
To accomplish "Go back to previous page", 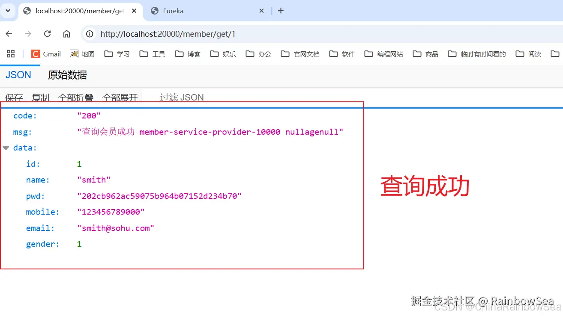I will [9, 34].
